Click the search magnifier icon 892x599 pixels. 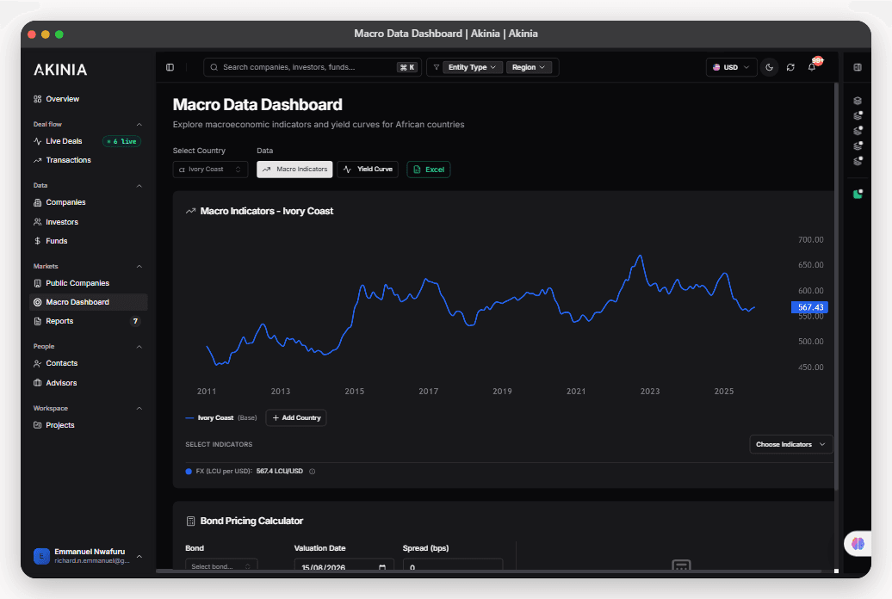pos(214,67)
